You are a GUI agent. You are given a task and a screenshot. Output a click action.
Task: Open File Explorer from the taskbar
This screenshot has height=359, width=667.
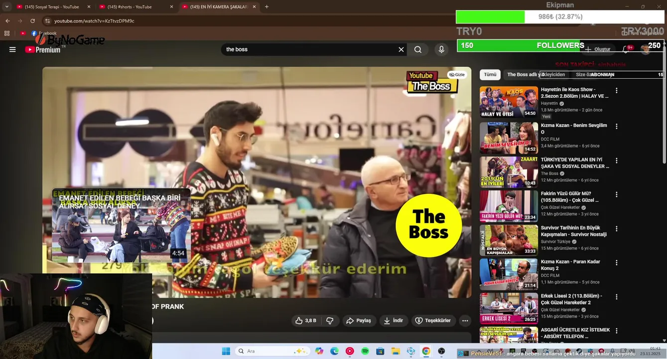pos(396,351)
